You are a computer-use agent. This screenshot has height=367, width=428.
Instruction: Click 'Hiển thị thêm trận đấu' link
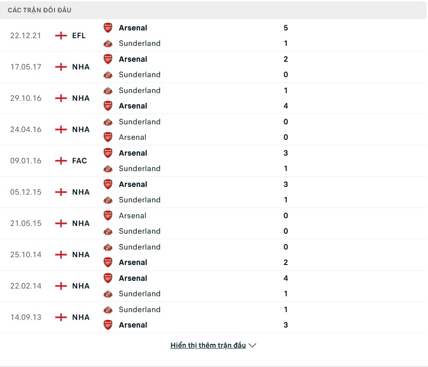(208, 346)
